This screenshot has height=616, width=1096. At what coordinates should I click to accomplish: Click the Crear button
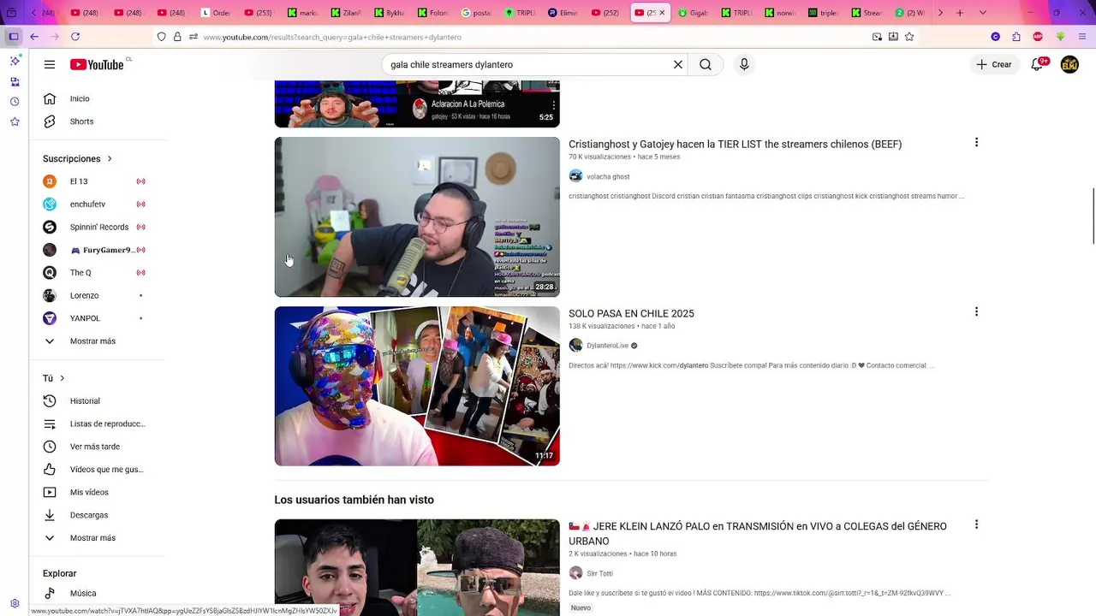point(994,64)
